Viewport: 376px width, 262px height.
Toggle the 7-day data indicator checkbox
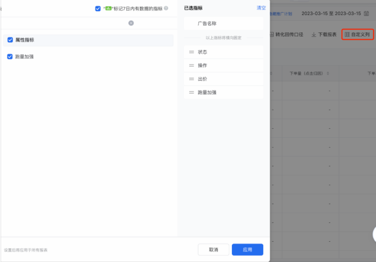click(x=98, y=9)
